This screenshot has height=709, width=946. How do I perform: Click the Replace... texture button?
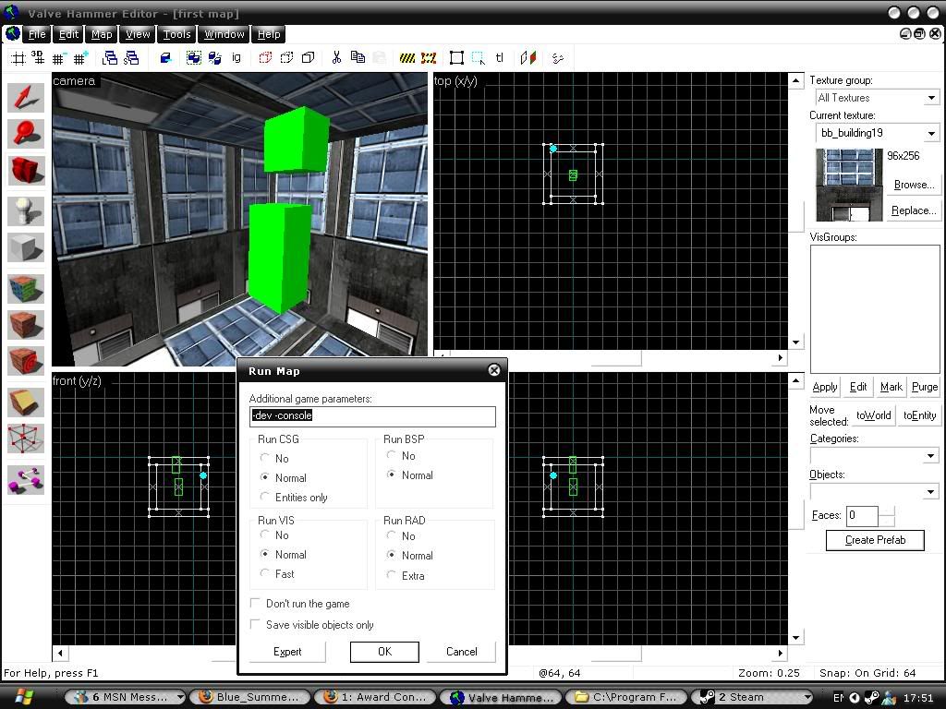914,210
